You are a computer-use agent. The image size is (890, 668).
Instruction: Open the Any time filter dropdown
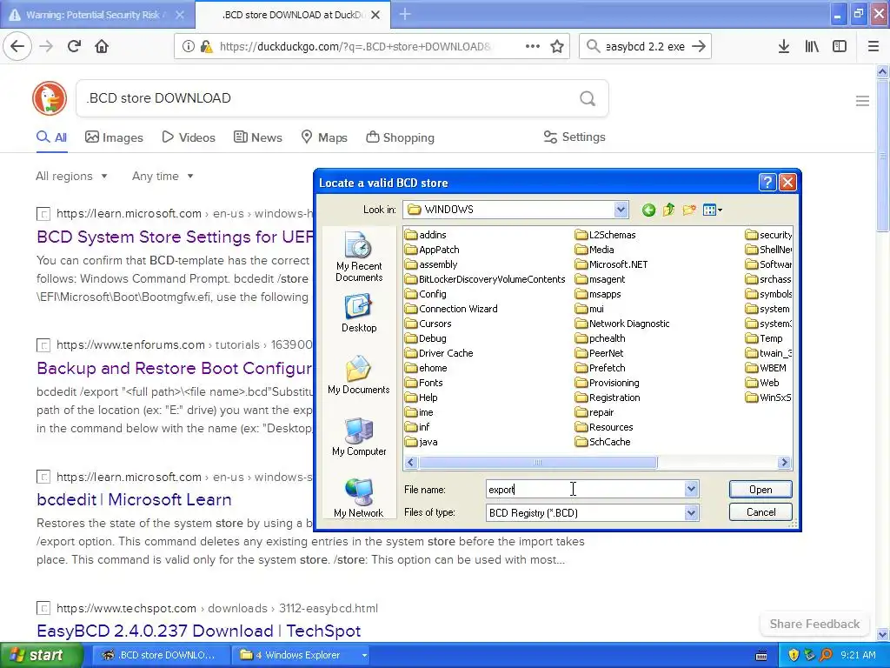click(x=163, y=176)
